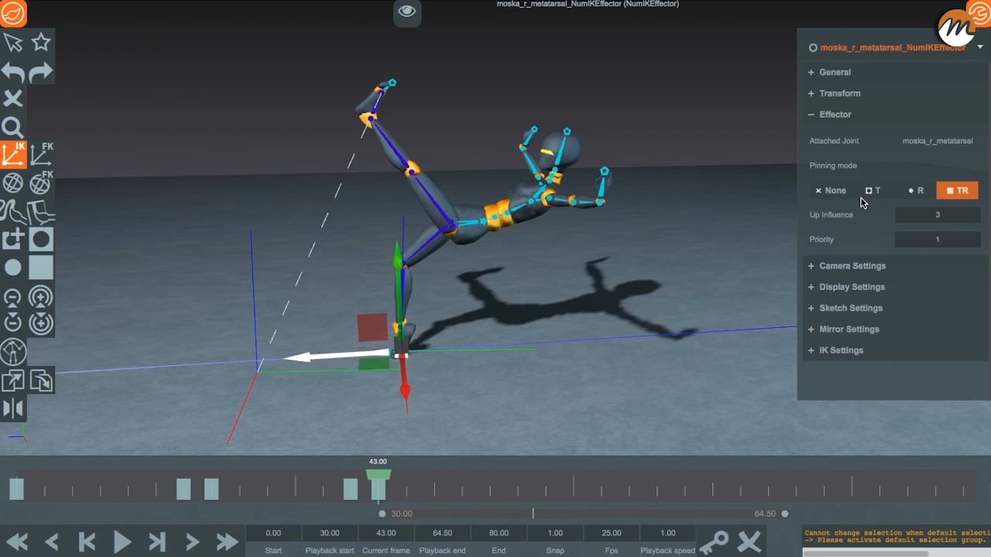Click the X delete icon in left toolbar
The width and height of the screenshot is (991, 557).
13,98
